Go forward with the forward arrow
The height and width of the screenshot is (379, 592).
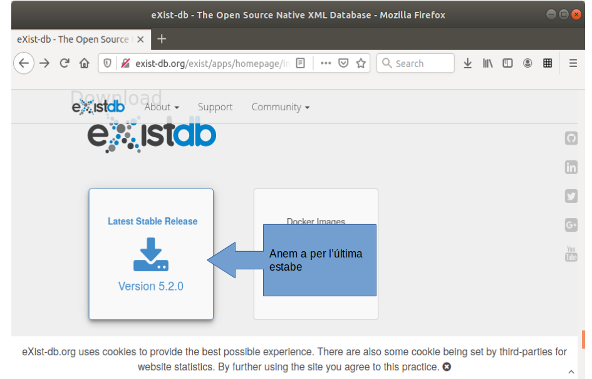44,63
